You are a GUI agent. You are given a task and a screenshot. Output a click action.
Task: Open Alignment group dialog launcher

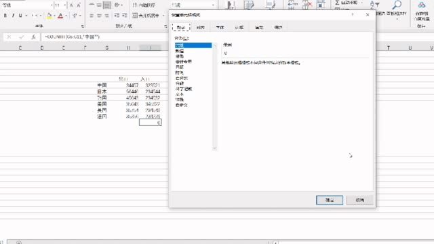[x=165, y=26]
